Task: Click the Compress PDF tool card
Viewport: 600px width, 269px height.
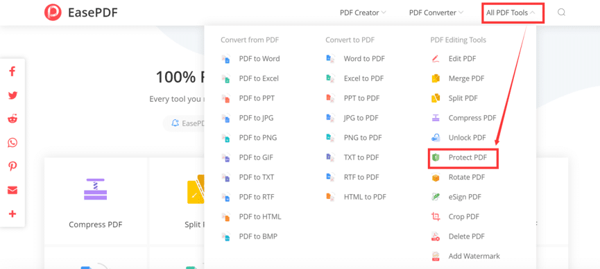Action: point(96,201)
